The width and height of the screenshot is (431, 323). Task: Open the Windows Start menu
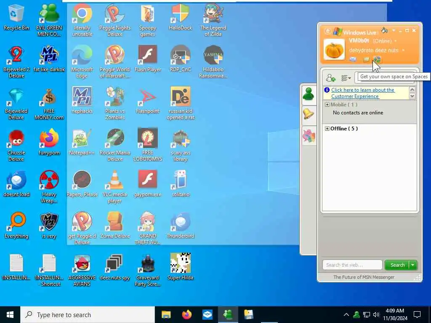10,315
